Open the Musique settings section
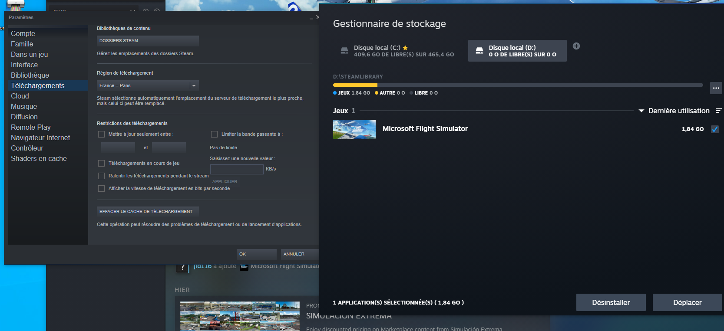The width and height of the screenshot is (724, 331). tap(48, 106)
